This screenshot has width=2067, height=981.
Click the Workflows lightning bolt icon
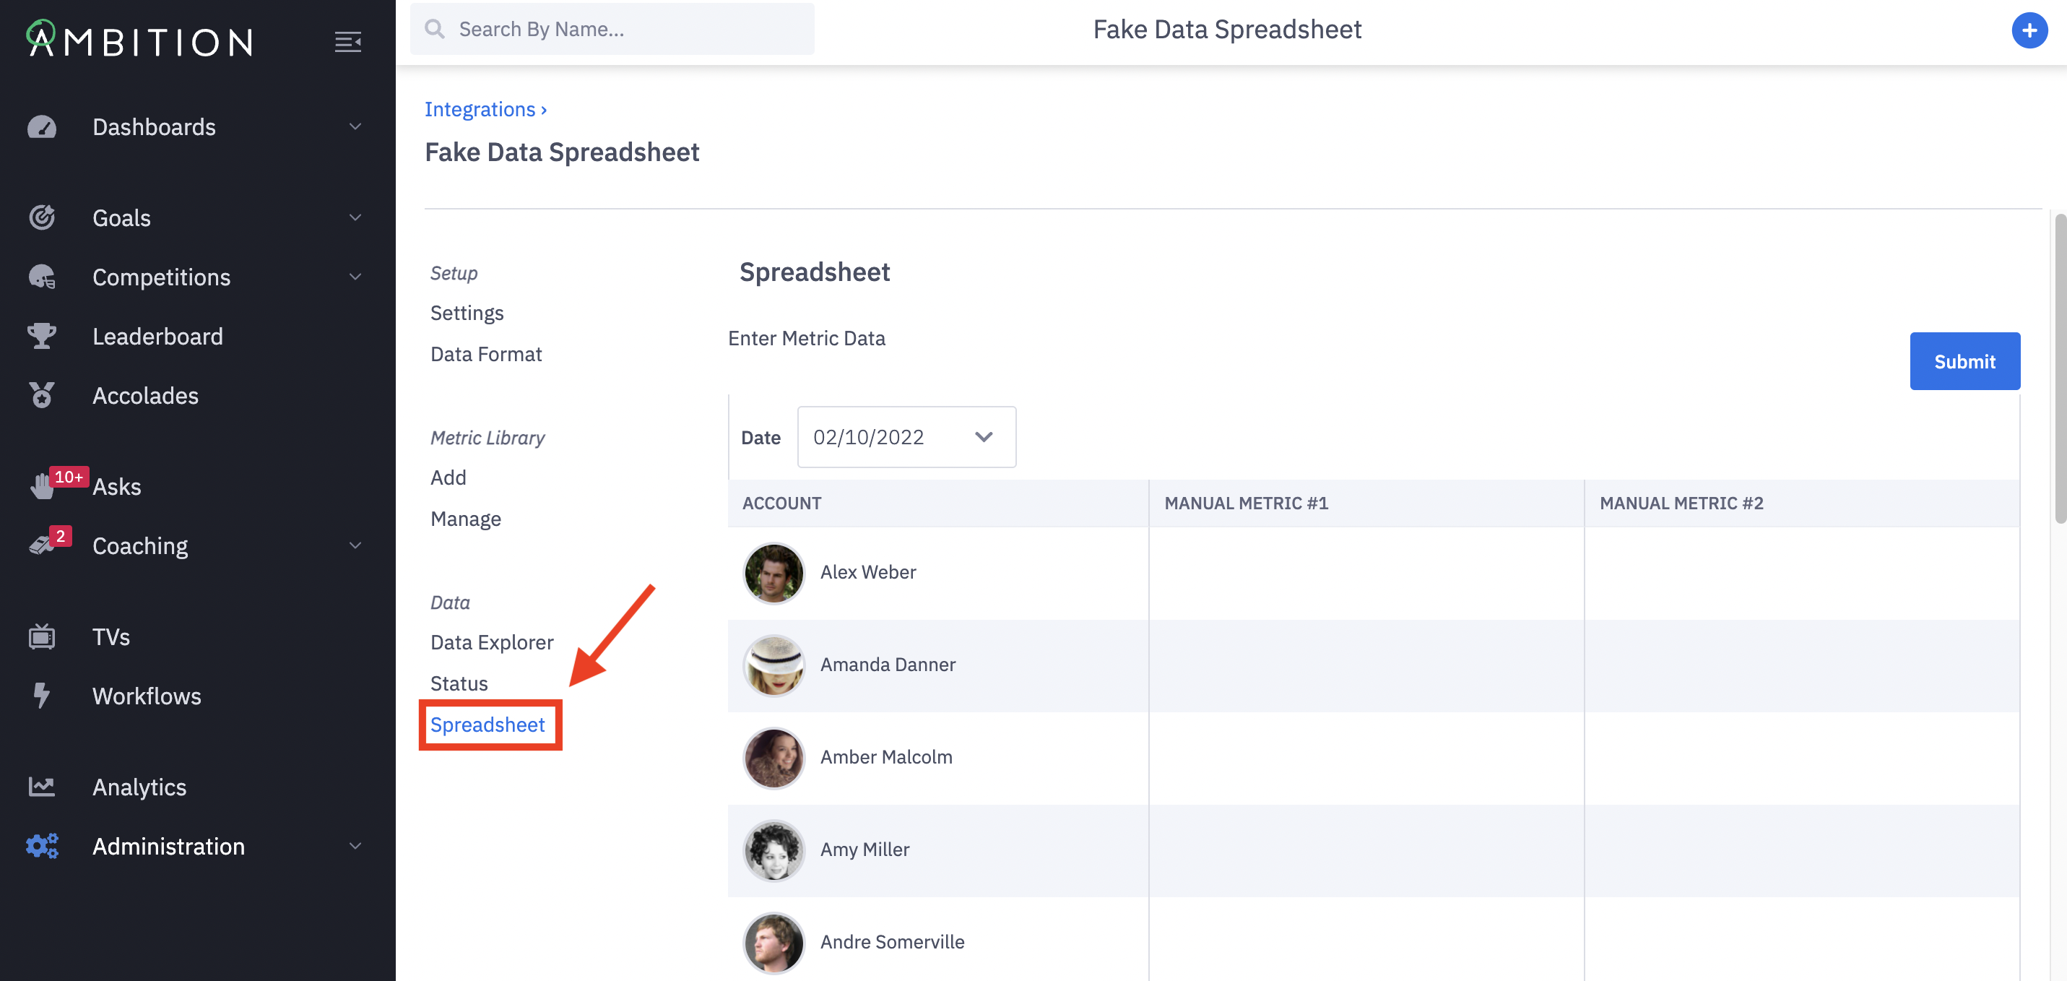coord(42,695)
